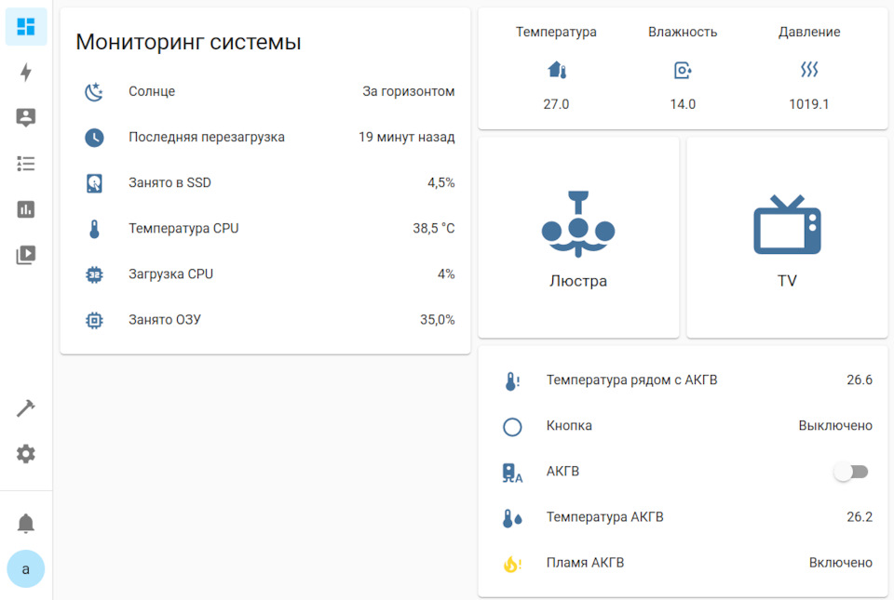Open the user profile avatar "a"
This screenshot has width=894, height=600.
(x=26, y=568)
